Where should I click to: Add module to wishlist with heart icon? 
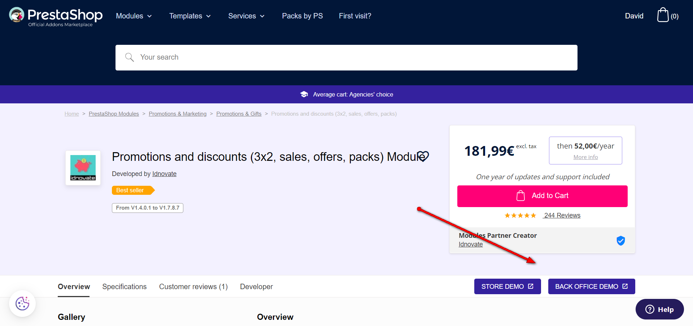[x=423, y=156]
